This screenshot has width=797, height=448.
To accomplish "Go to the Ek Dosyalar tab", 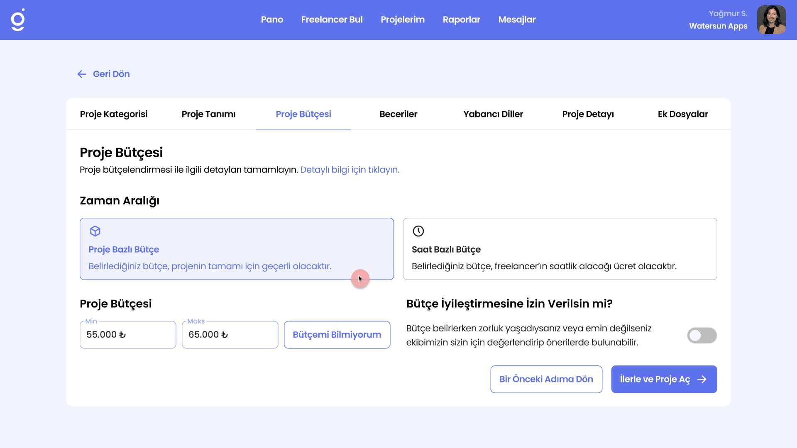I will click(682, 114).
